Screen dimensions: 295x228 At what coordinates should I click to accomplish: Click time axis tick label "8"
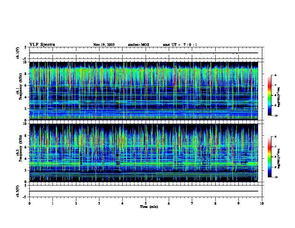pos(215,203)
